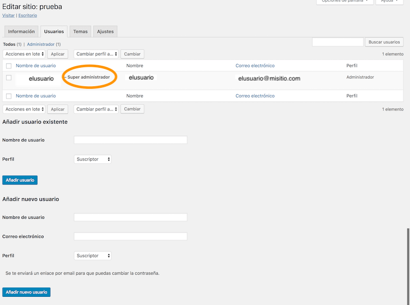Click the bottom Cambiar button

click(132, 109)
